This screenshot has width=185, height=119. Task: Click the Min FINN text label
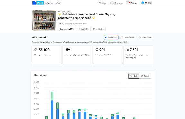pos(149,3)
